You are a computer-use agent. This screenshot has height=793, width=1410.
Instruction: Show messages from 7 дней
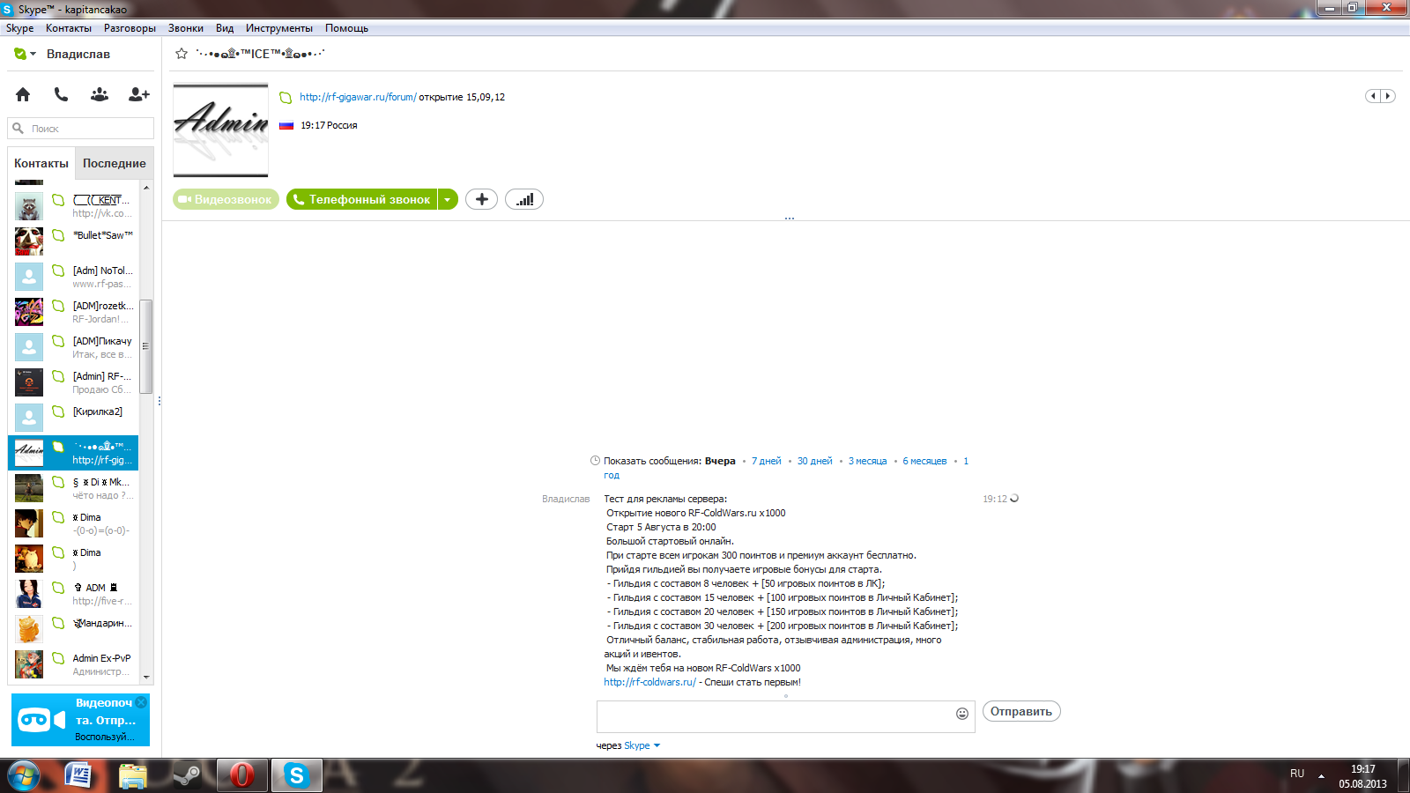point(767,461)
